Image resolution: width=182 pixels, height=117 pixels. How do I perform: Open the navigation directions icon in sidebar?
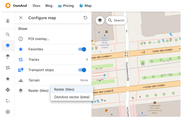coord(8,90)
